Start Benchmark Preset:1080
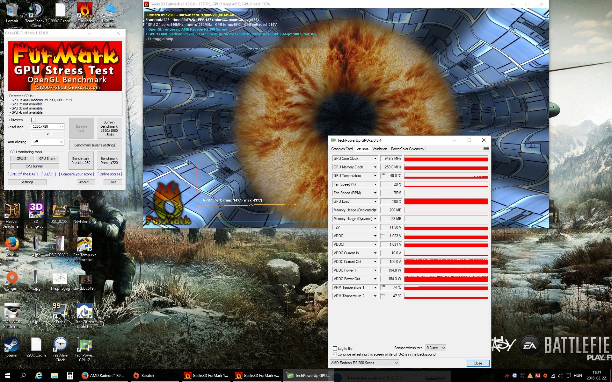The image size is (612, 382). pos(81,160)
